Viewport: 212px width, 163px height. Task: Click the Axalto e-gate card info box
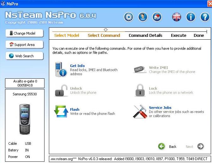[25, 83]
